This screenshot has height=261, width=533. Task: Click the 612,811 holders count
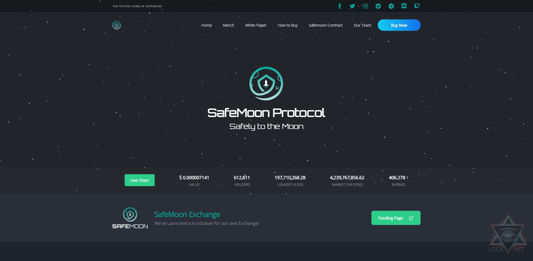coord(242,178)
